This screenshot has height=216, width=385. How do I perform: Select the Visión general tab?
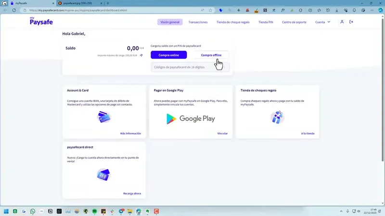[170, 22]
